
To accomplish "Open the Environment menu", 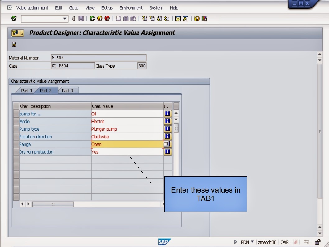I will [131, 8].
